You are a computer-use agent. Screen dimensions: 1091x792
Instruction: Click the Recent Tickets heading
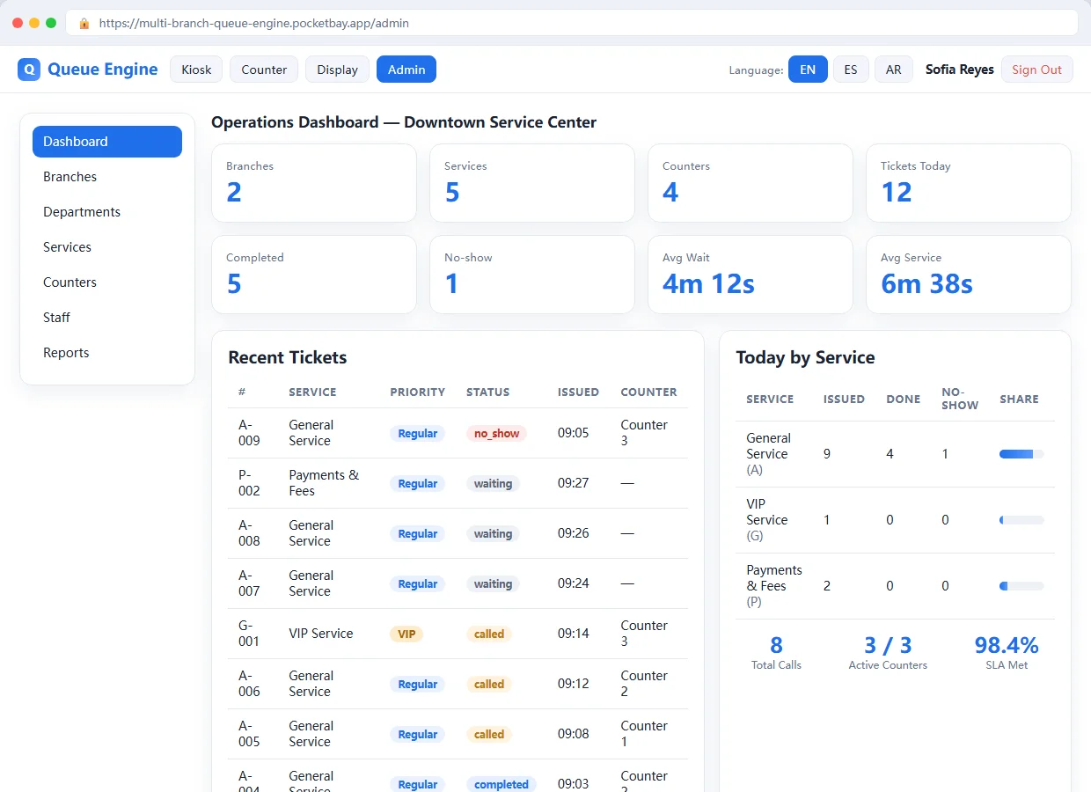[x=288, y=357]
